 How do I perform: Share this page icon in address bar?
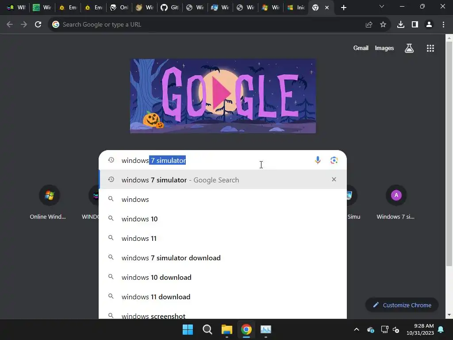click(369, 25)
